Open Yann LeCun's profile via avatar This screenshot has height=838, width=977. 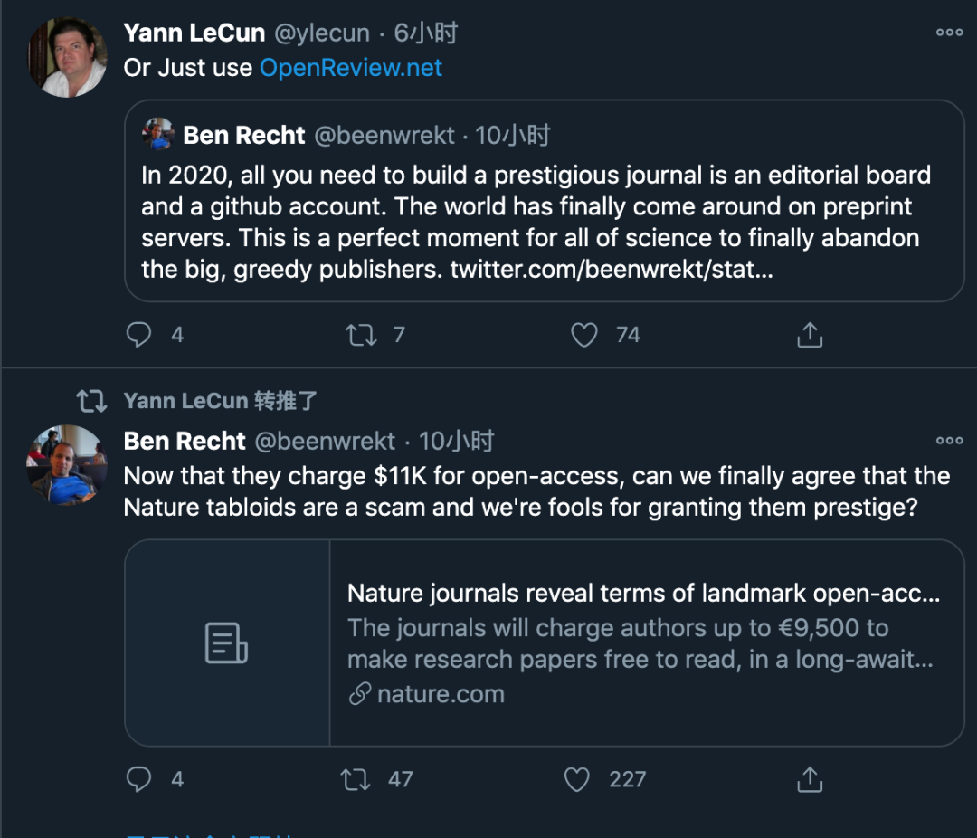(68, 56)
